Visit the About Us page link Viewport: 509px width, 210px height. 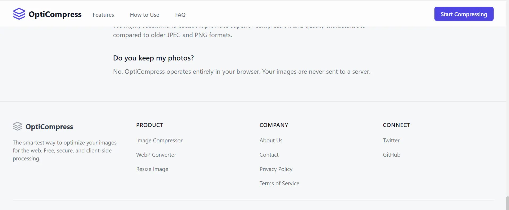tap(271, 141)
